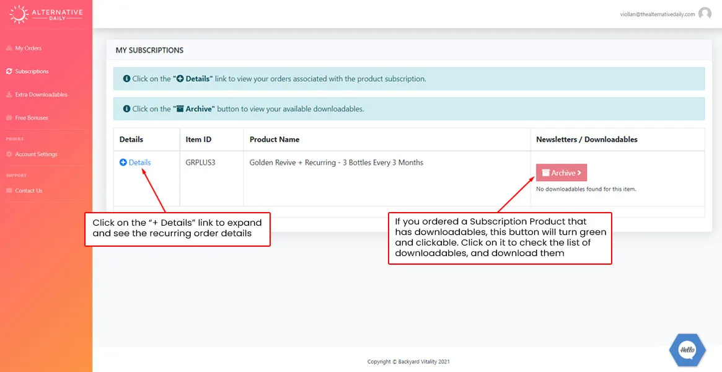Click the Free Bonuses sidebar icon

9,118
